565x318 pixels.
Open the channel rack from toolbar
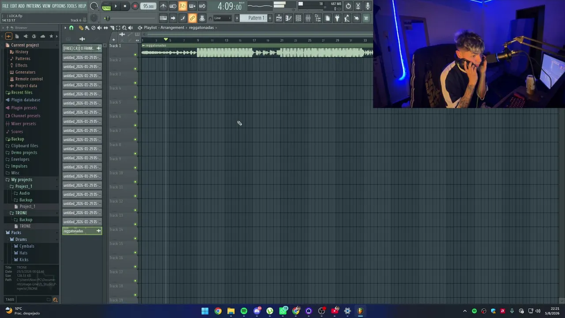(298, 18)
